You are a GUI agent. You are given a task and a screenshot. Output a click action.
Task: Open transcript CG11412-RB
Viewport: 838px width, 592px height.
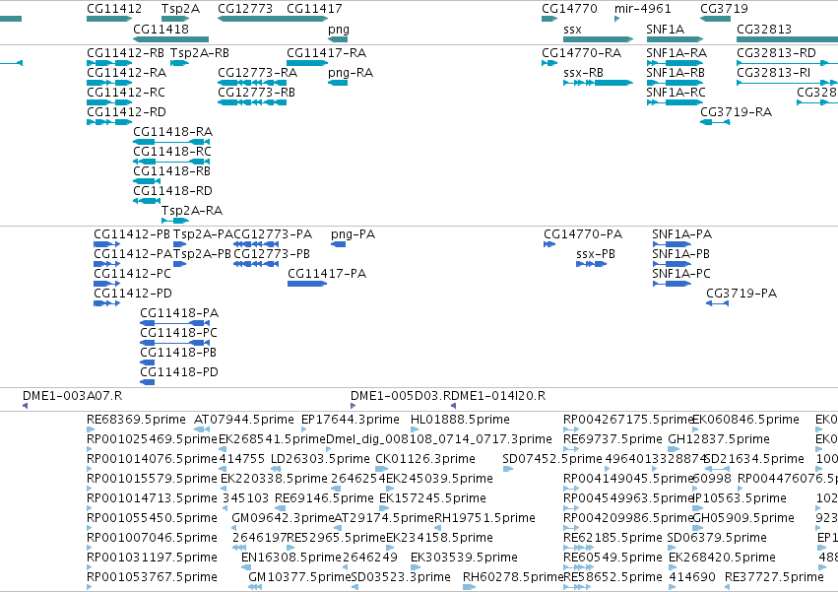click(126, 53)
